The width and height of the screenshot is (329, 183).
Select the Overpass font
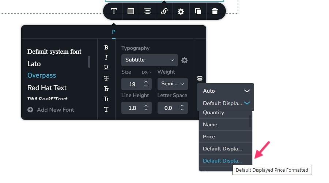point(42,75)
